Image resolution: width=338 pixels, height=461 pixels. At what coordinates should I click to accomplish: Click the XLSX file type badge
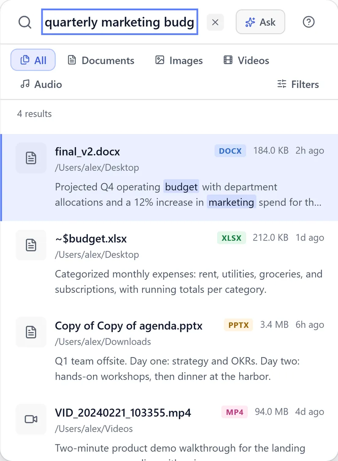[x=231, y=238]
